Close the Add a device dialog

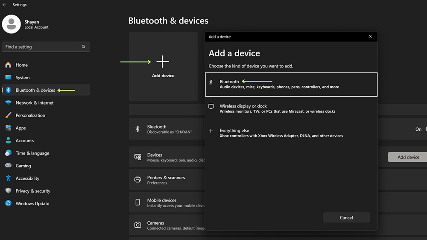point(370,37)
